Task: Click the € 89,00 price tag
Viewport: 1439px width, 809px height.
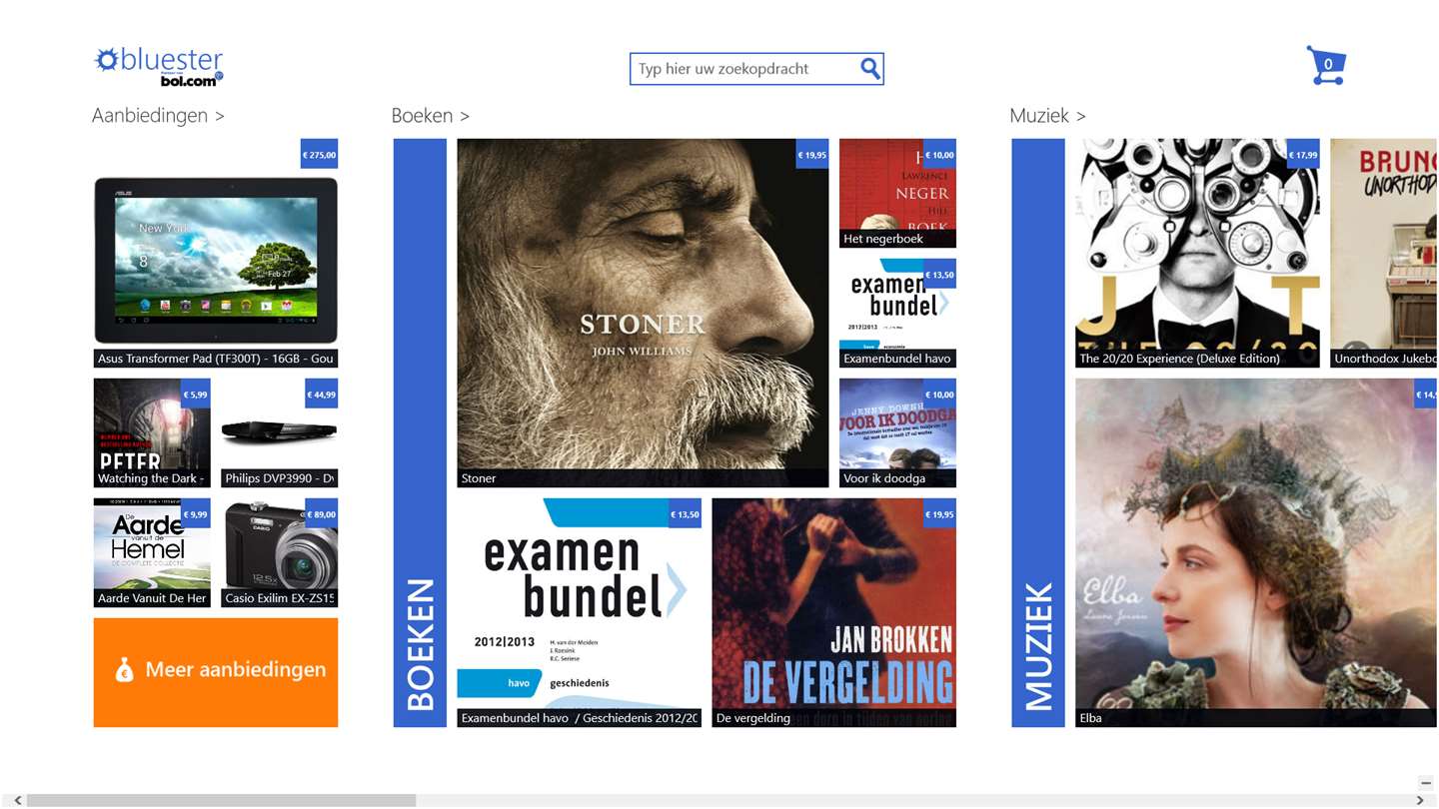Action: [x=321, y=513]
